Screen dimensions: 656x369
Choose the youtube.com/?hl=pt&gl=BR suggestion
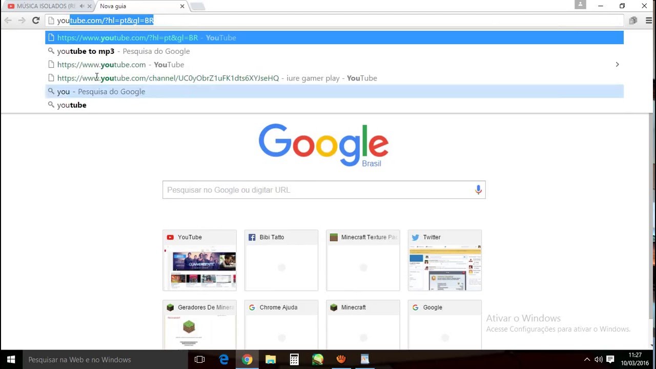click(334, 37)
